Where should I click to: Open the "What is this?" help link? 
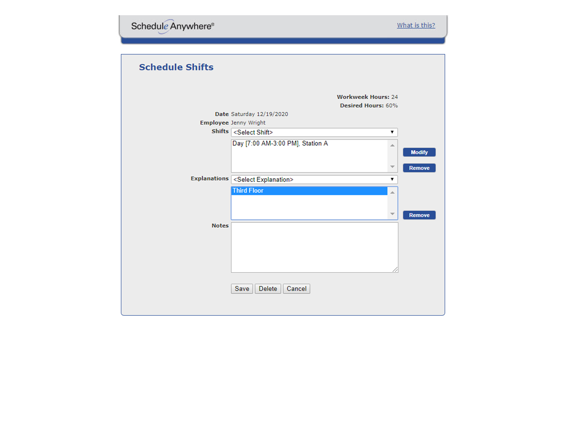tap(416, 26)
